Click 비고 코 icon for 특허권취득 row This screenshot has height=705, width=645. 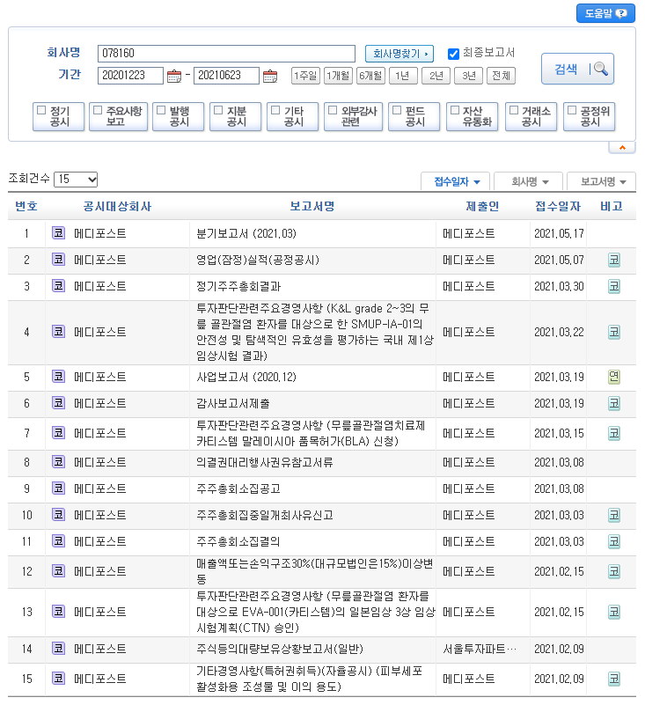[614, 679]
